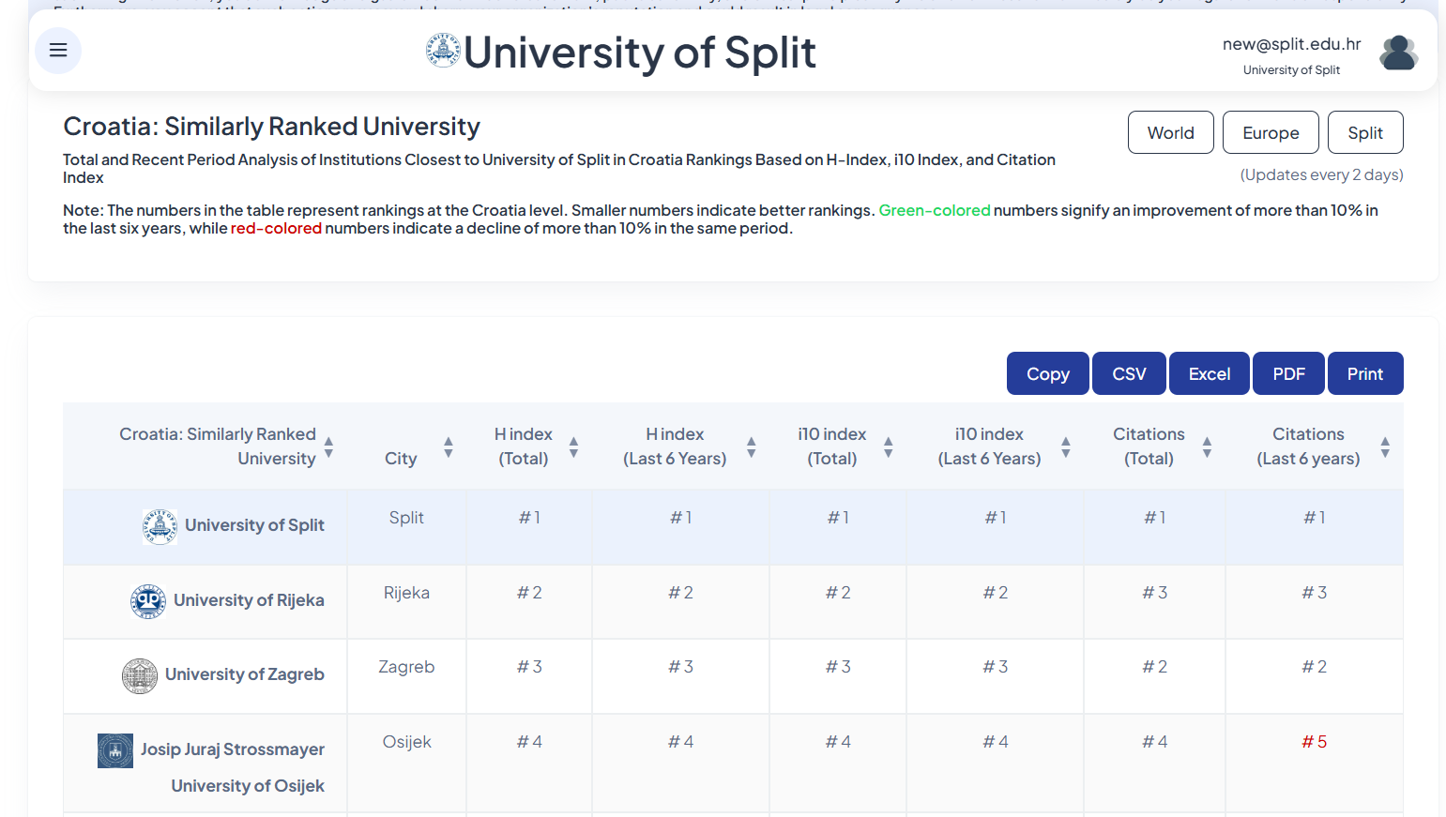Sort by Similarly Ranked University column arrows
The image size is (1446, 817).
328,446
